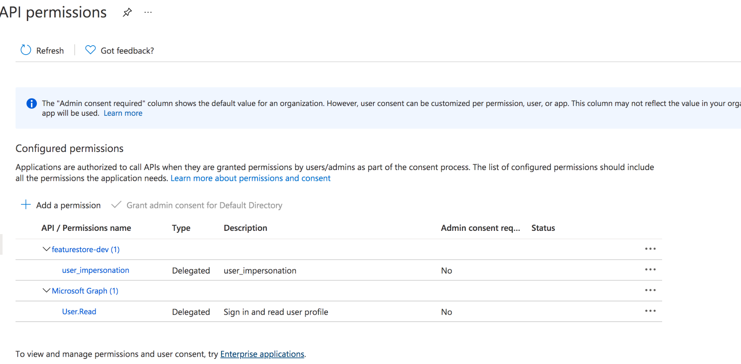Open the ellipsis menu next to page title
Image resolution: width=741 pixels, height=364 pixels.
(x=148, y=13)
